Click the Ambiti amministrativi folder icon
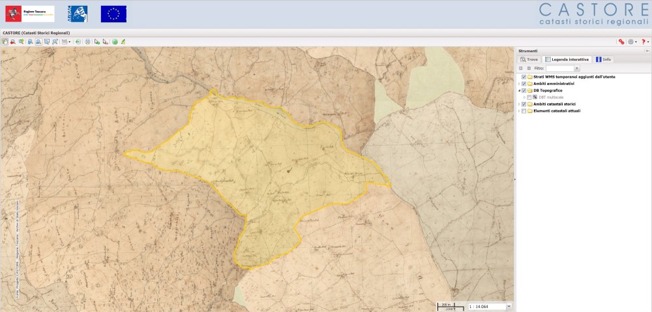 click(x=529, y=84)
